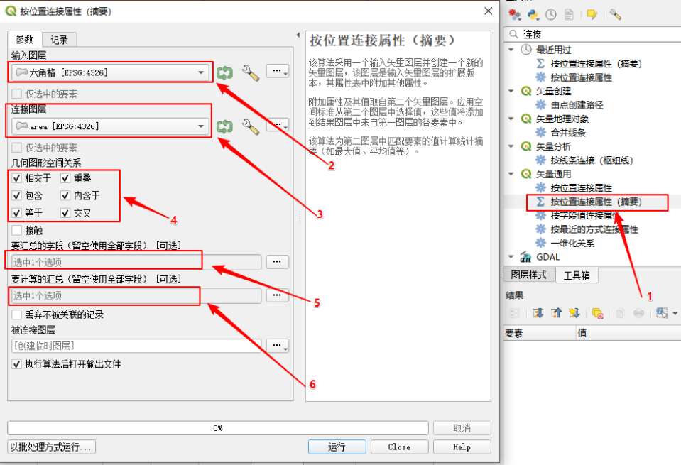Open processing history clock icon in toolbox toolbar
681x465 pixels.
(551, 14)
